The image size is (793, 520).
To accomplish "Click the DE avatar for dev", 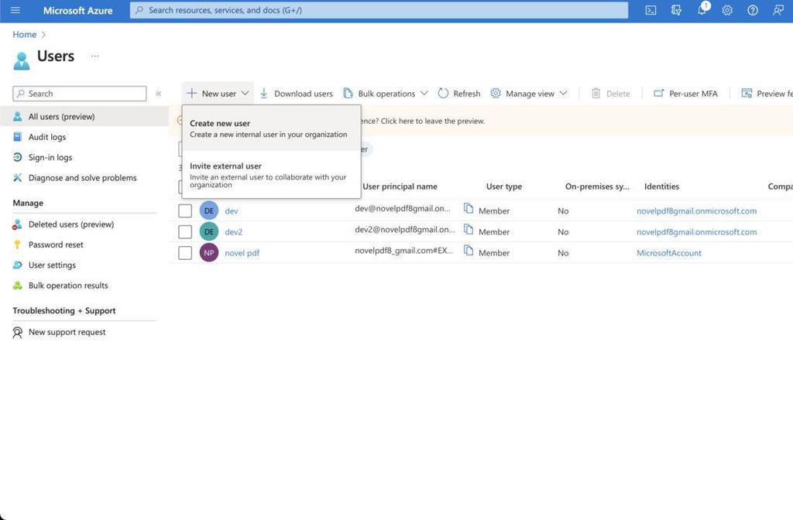I will coord(209,210).
